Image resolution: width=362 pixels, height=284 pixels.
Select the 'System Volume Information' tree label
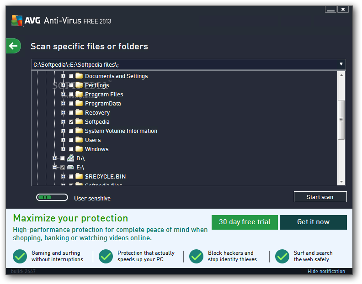tap(121, 131)
